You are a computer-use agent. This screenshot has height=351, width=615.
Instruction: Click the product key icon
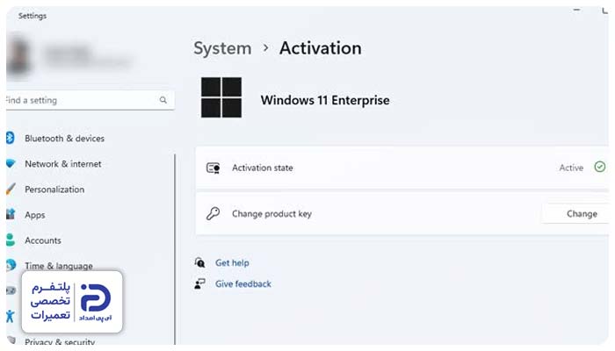[x=213, y=213]
